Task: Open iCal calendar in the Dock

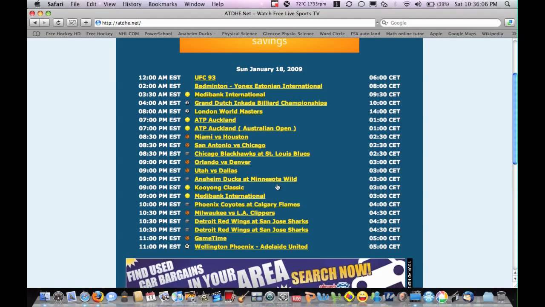Action: coord(151,296)
